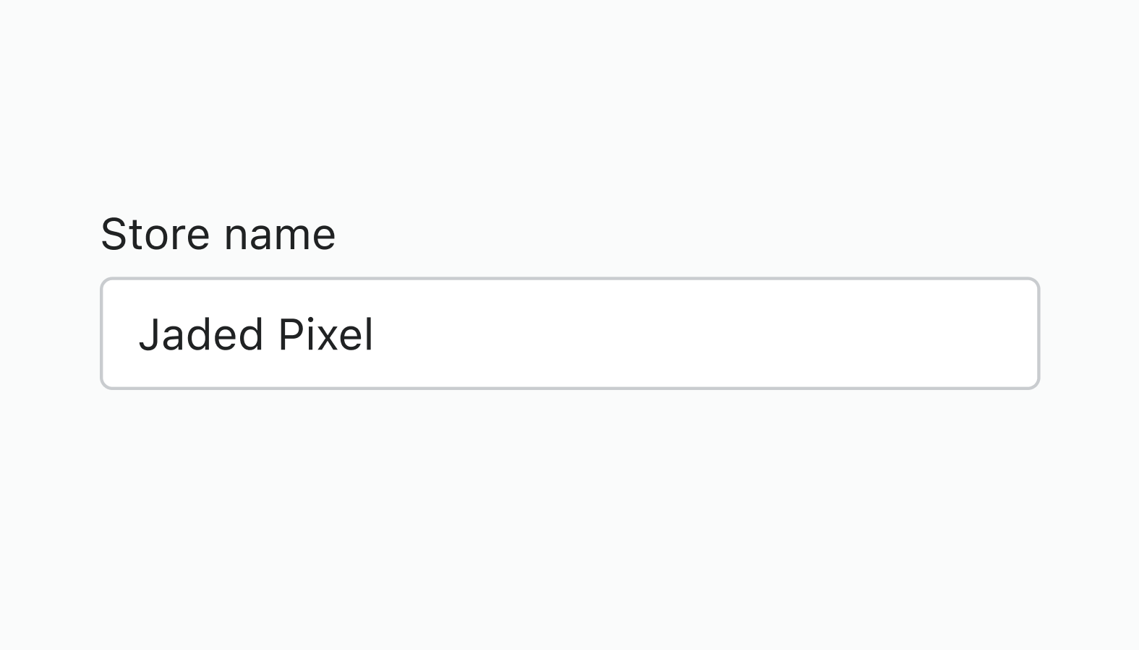The height and width of the screenshot is (650, 1139).
Task: Click the letter "S" of Store name label
Action: [113, 235]
